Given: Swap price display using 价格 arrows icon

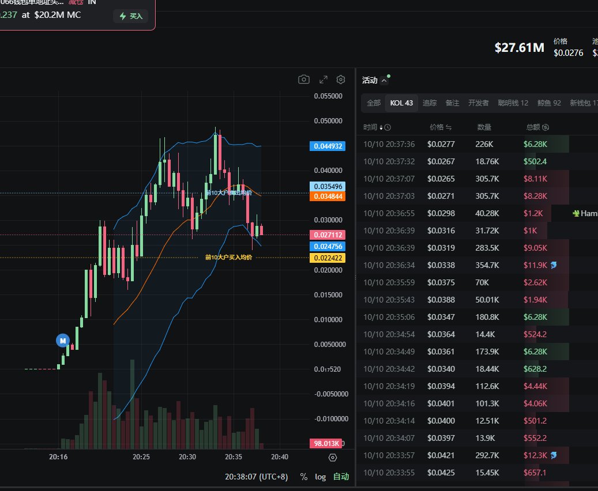Looking at the screenshot, I should (449, 127).
